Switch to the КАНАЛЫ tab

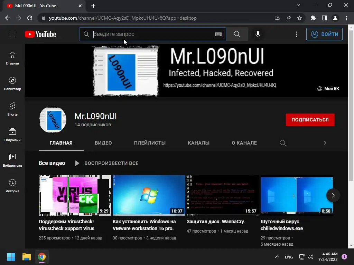coord(199,143)
